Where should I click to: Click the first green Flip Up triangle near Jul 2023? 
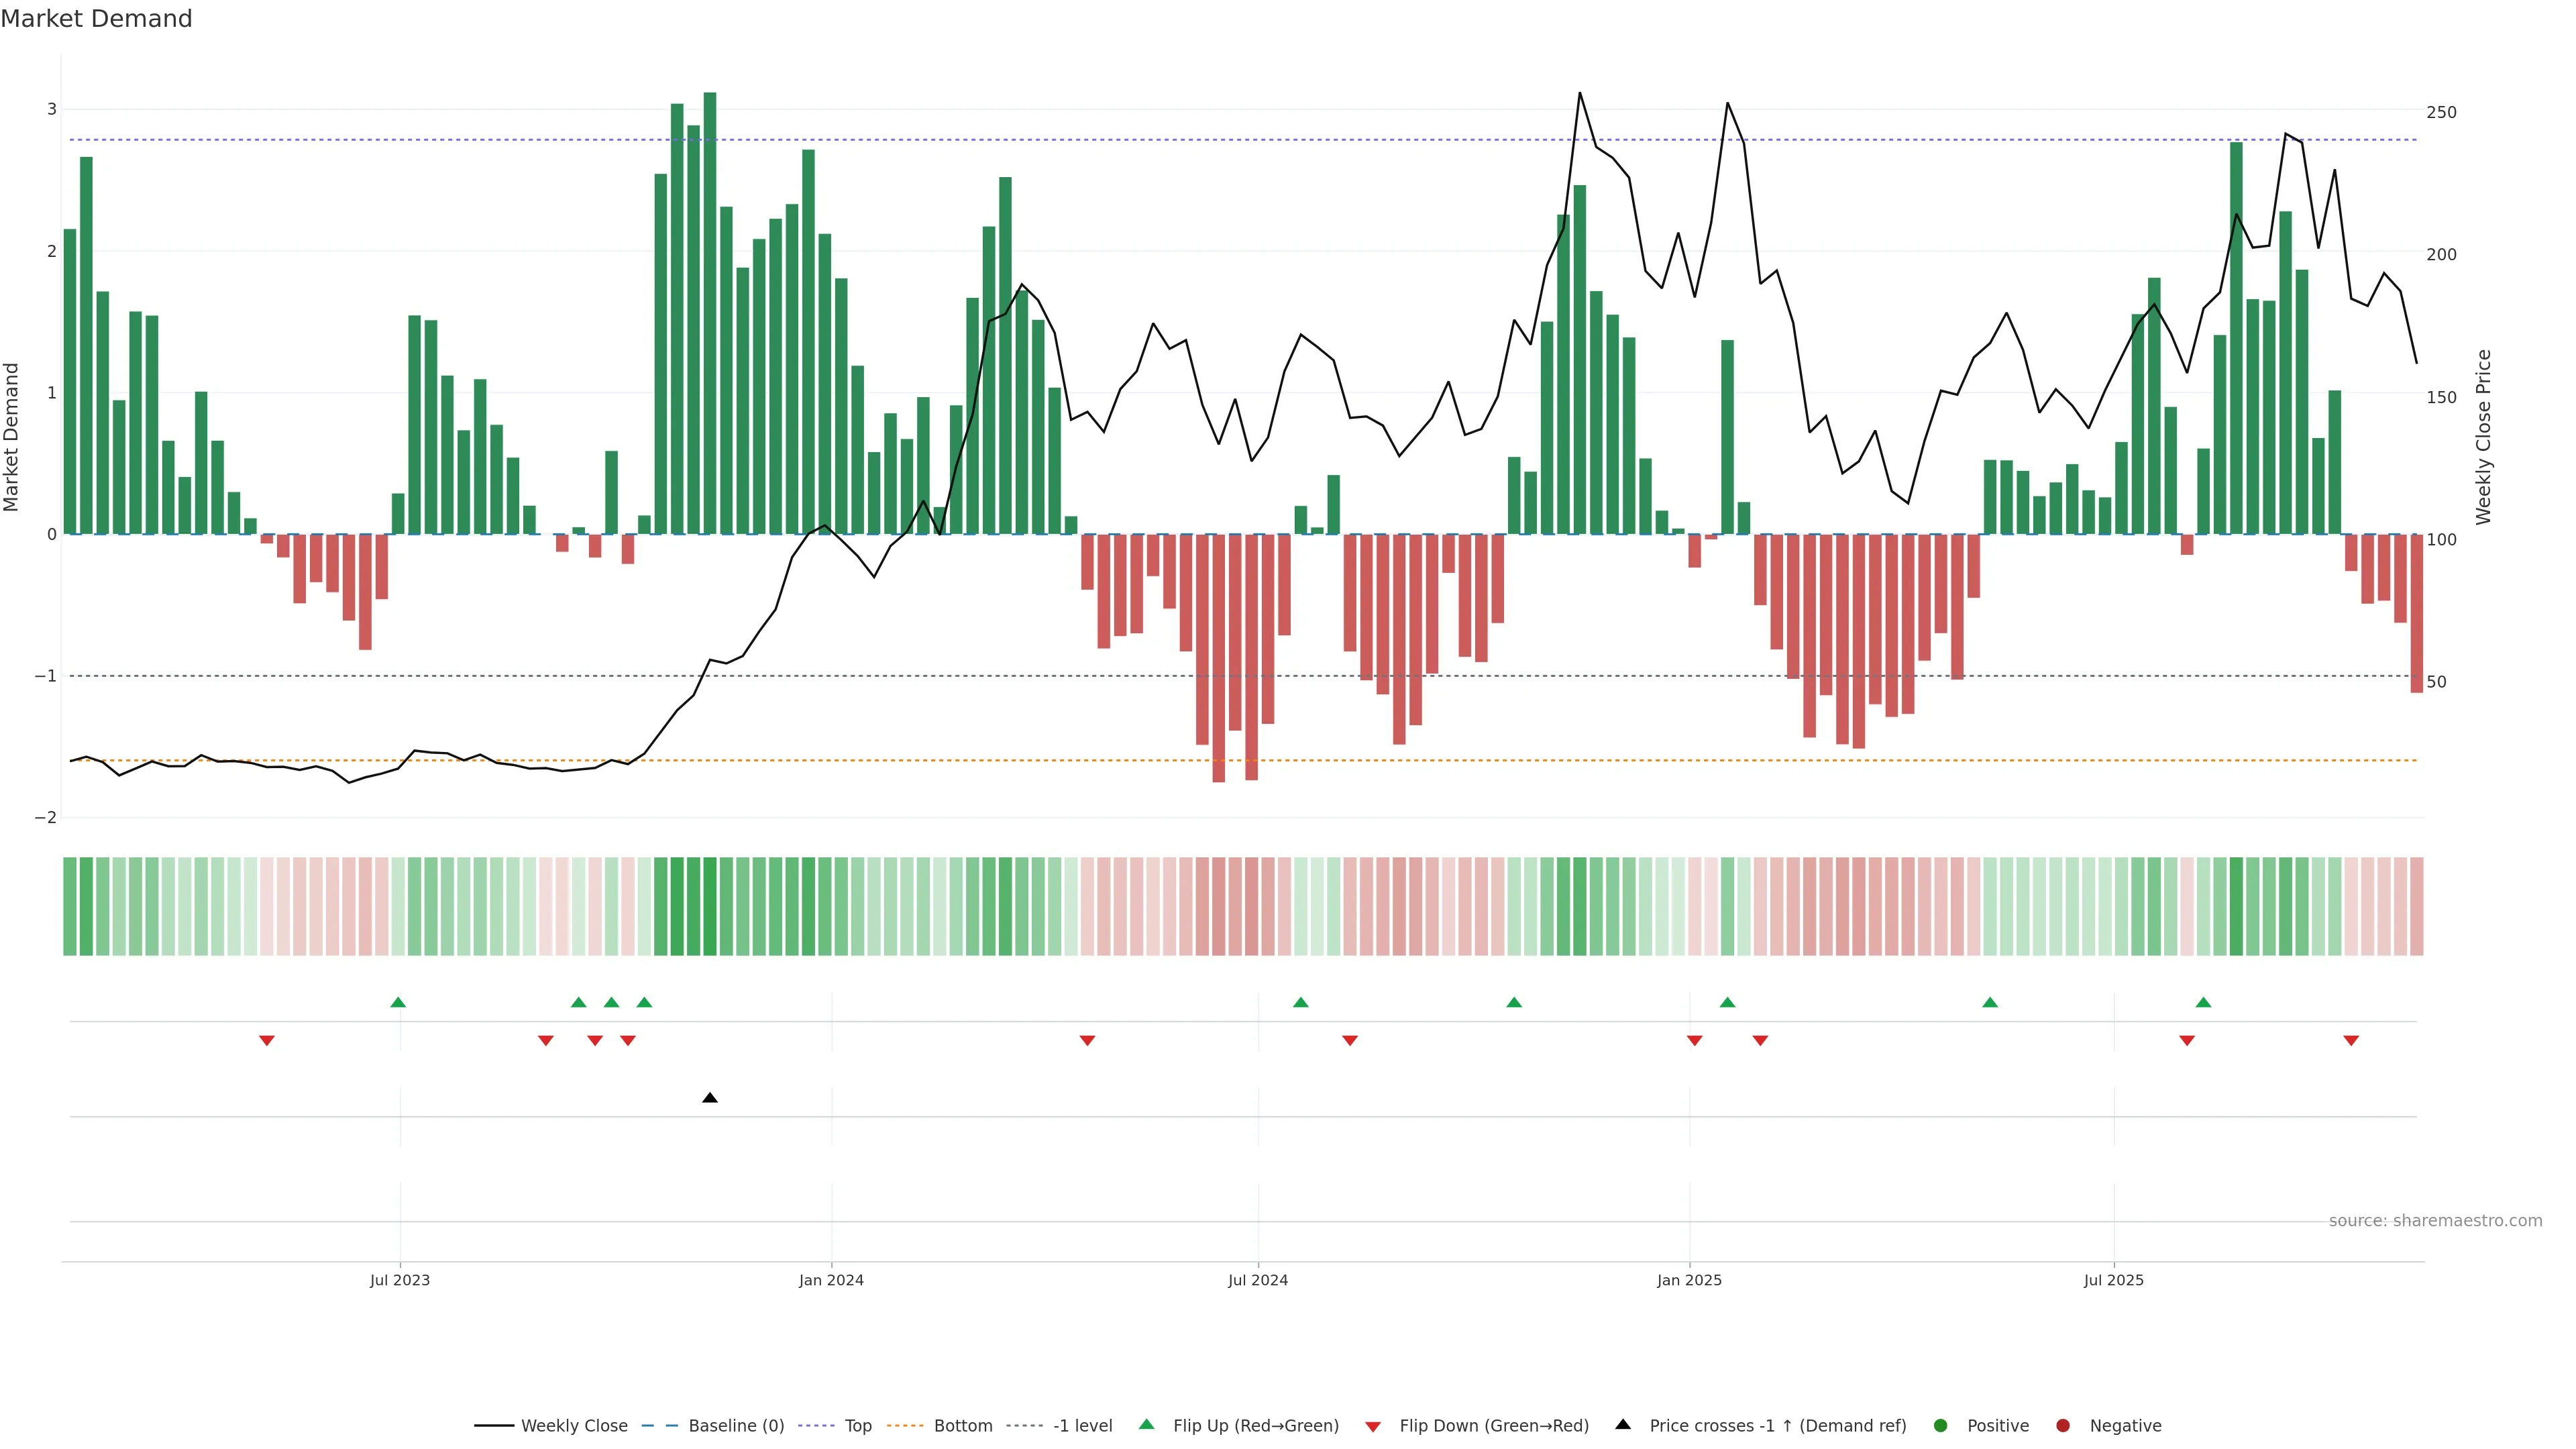coord(398,1002)
